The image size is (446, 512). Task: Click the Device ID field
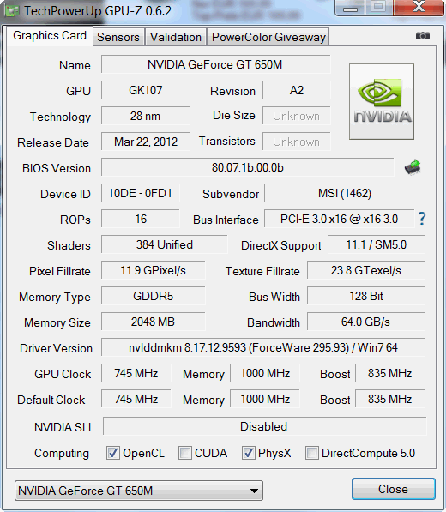141,193
